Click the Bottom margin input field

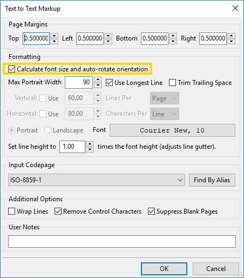(154, 38)
